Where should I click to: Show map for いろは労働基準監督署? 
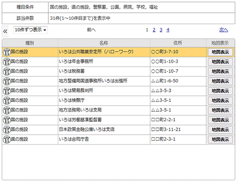coord(220,120)
